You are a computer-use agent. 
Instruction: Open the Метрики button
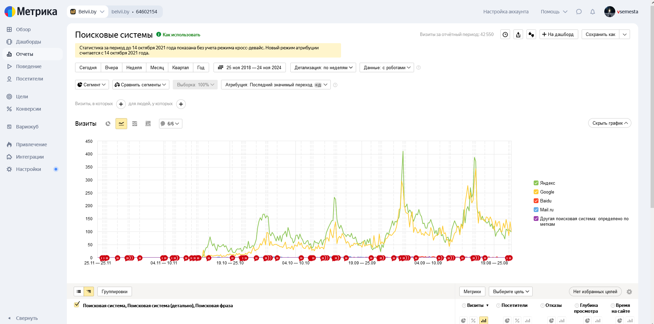[x=472, y=291]
